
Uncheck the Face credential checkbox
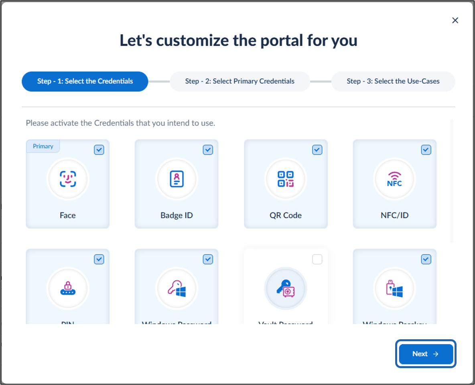click(x=99, y=150)
